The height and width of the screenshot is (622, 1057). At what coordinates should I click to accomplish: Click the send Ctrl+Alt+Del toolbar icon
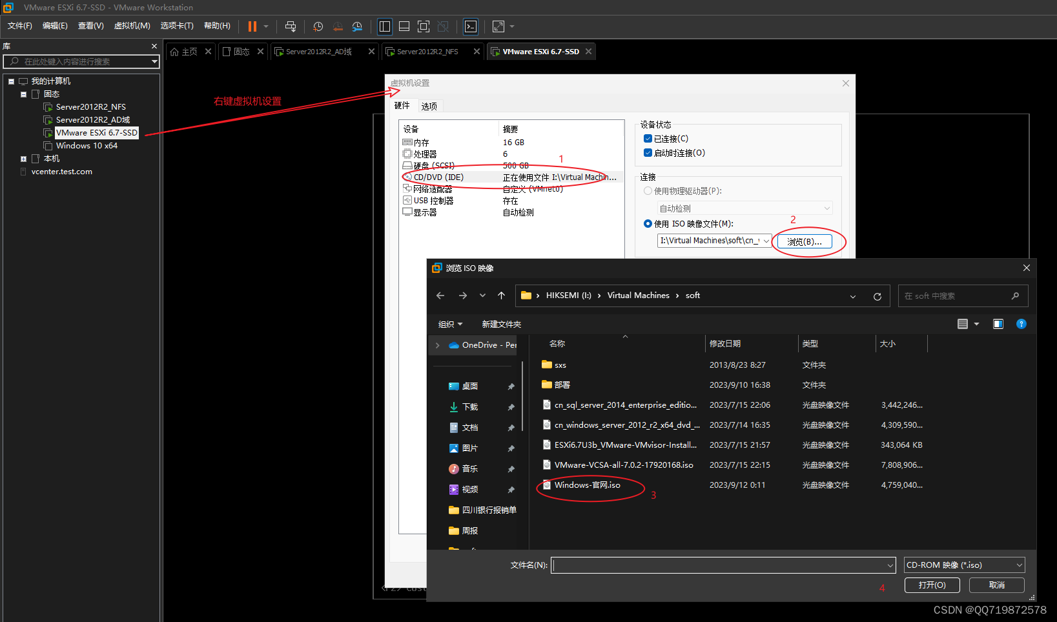pos(291,26)
